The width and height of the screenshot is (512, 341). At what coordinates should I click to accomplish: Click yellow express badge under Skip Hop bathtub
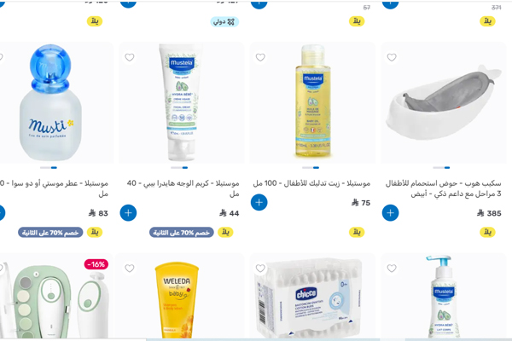tap(487, 233)
